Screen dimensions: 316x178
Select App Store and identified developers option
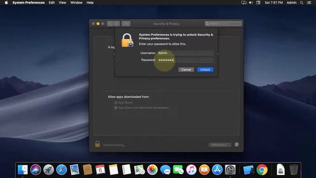(x=116, y=108)
